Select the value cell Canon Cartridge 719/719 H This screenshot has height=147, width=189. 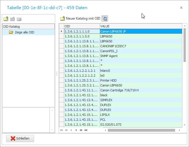click(141, 90)
